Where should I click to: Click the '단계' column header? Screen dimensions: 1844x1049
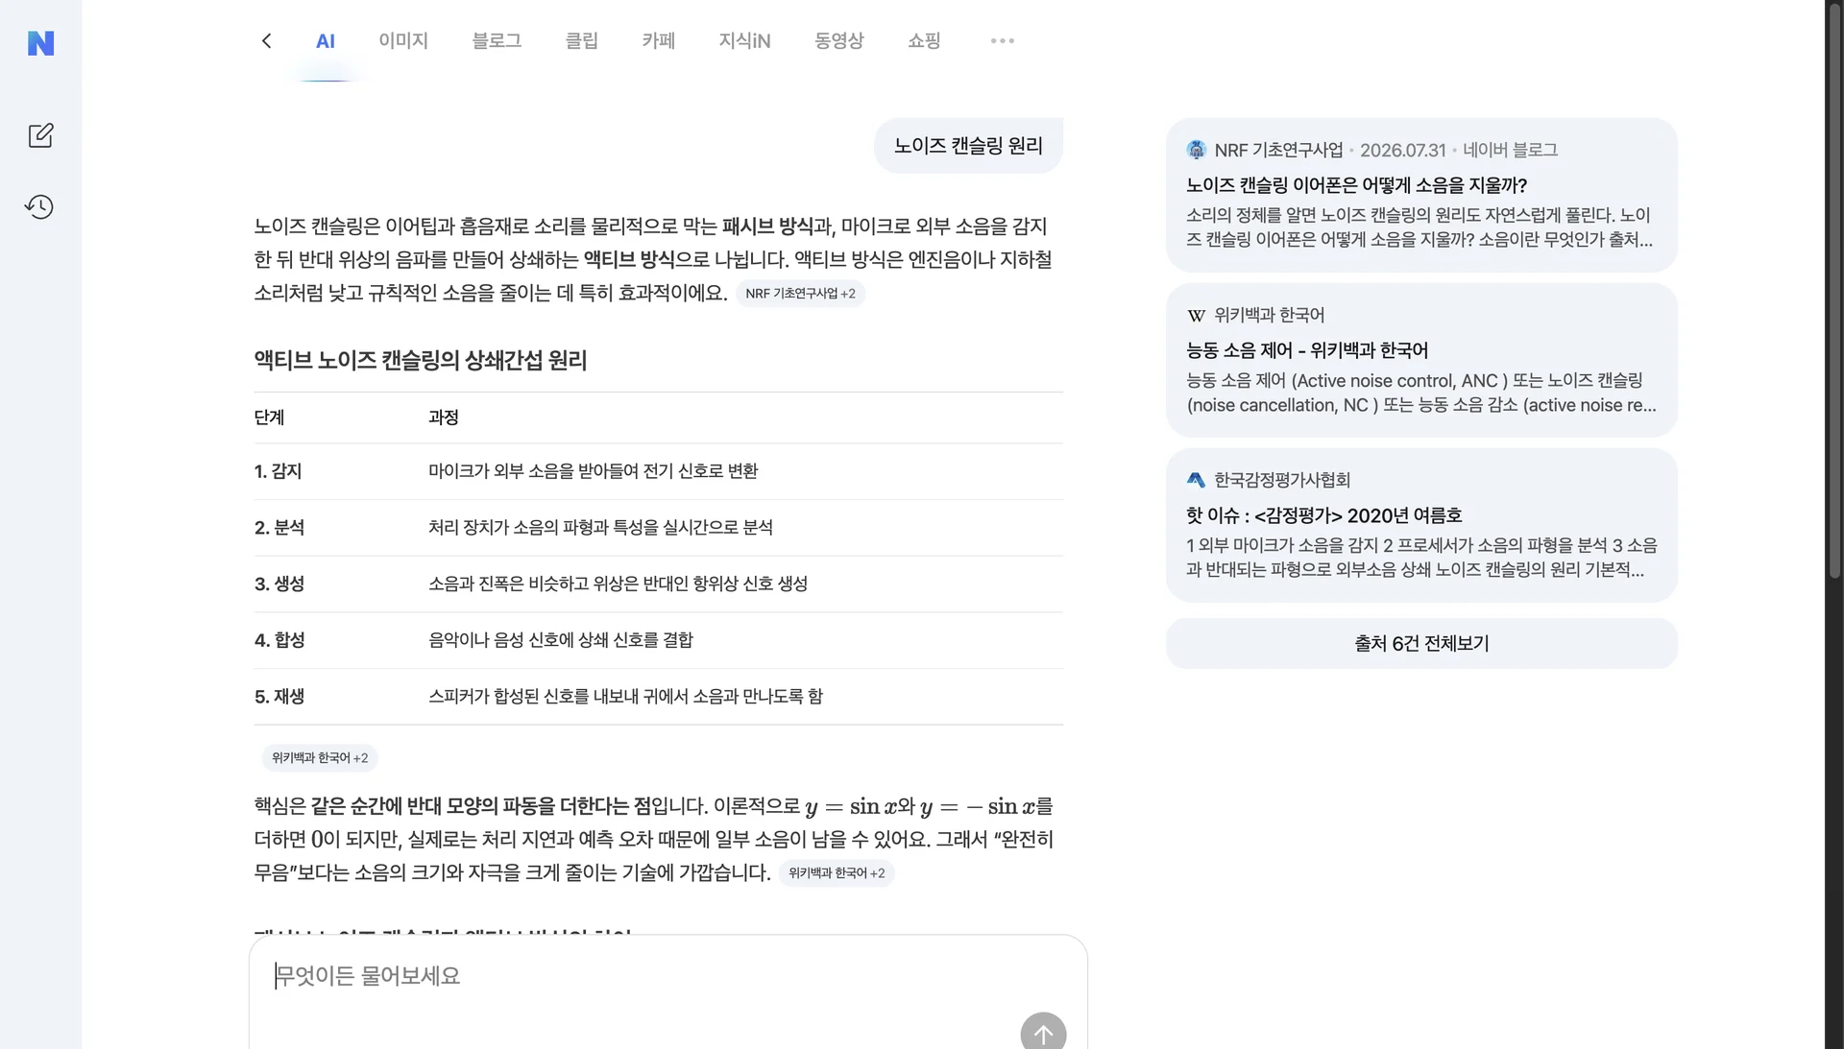coord(269,417)
